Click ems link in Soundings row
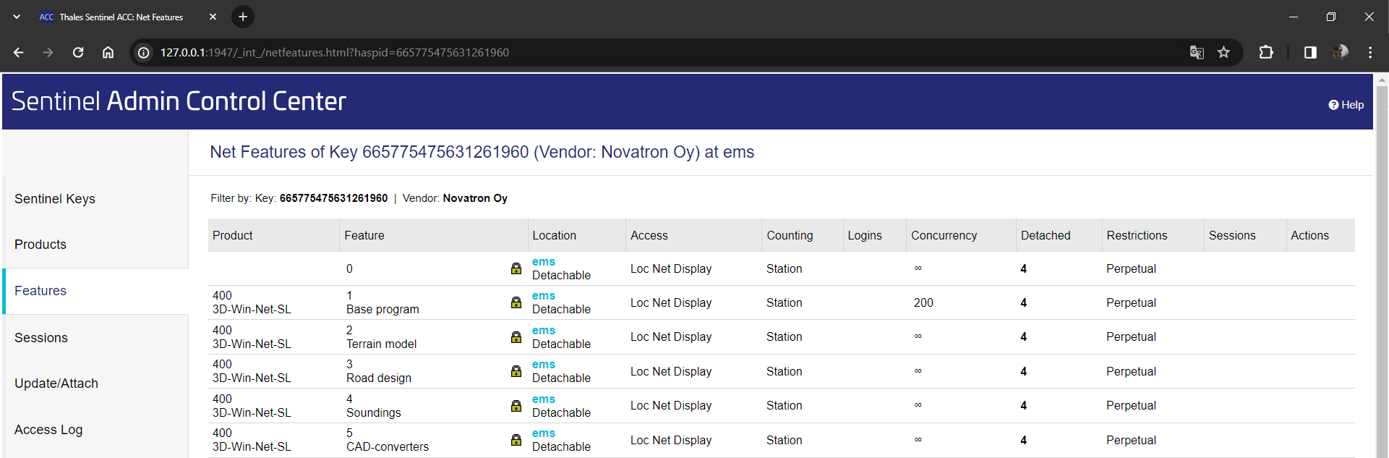 pyautogui.click(x=544, y=399)
